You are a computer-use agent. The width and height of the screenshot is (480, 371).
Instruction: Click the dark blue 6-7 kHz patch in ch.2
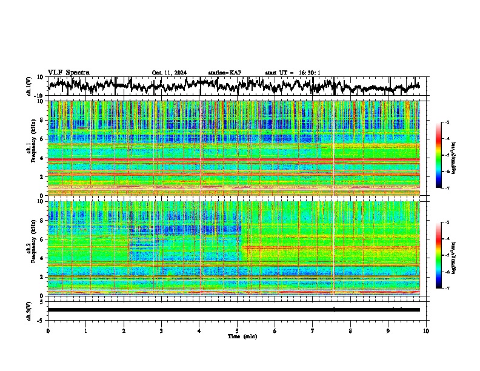click(x=187, y=230)
